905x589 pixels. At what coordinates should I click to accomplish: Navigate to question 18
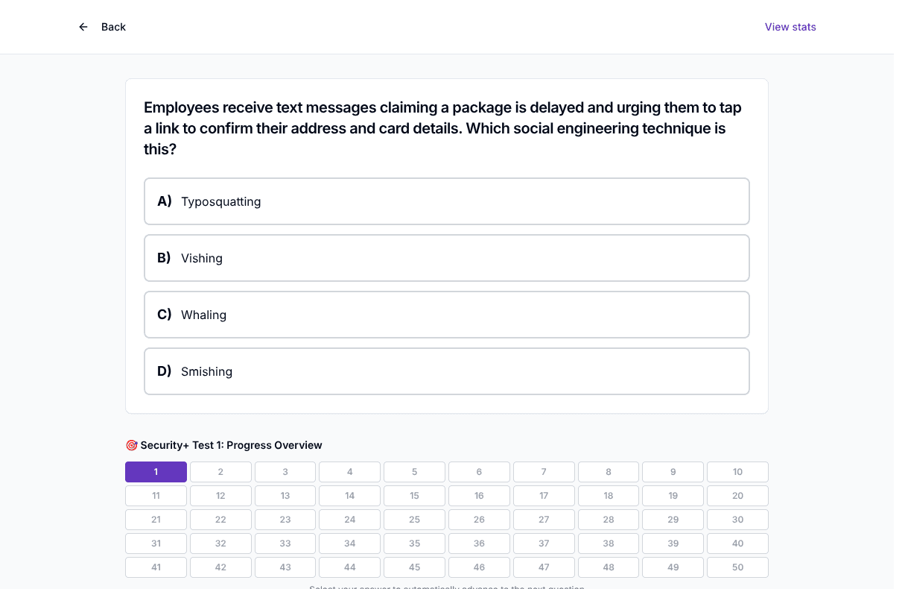609,496
